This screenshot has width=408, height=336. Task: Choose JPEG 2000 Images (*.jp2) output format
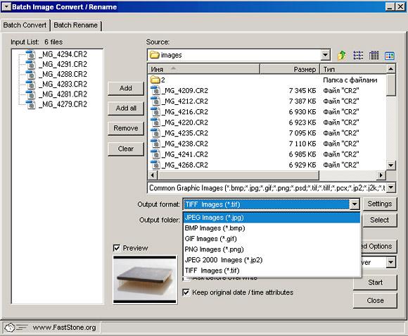(x=272, y=260)
